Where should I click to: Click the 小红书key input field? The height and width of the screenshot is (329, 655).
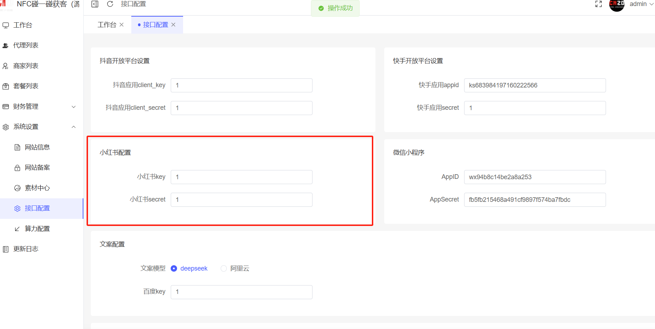click(x=241, y=177)
